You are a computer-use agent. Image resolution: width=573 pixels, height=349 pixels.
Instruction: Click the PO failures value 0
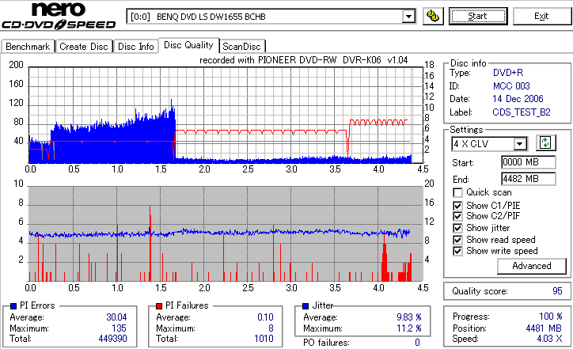[417, 343]
